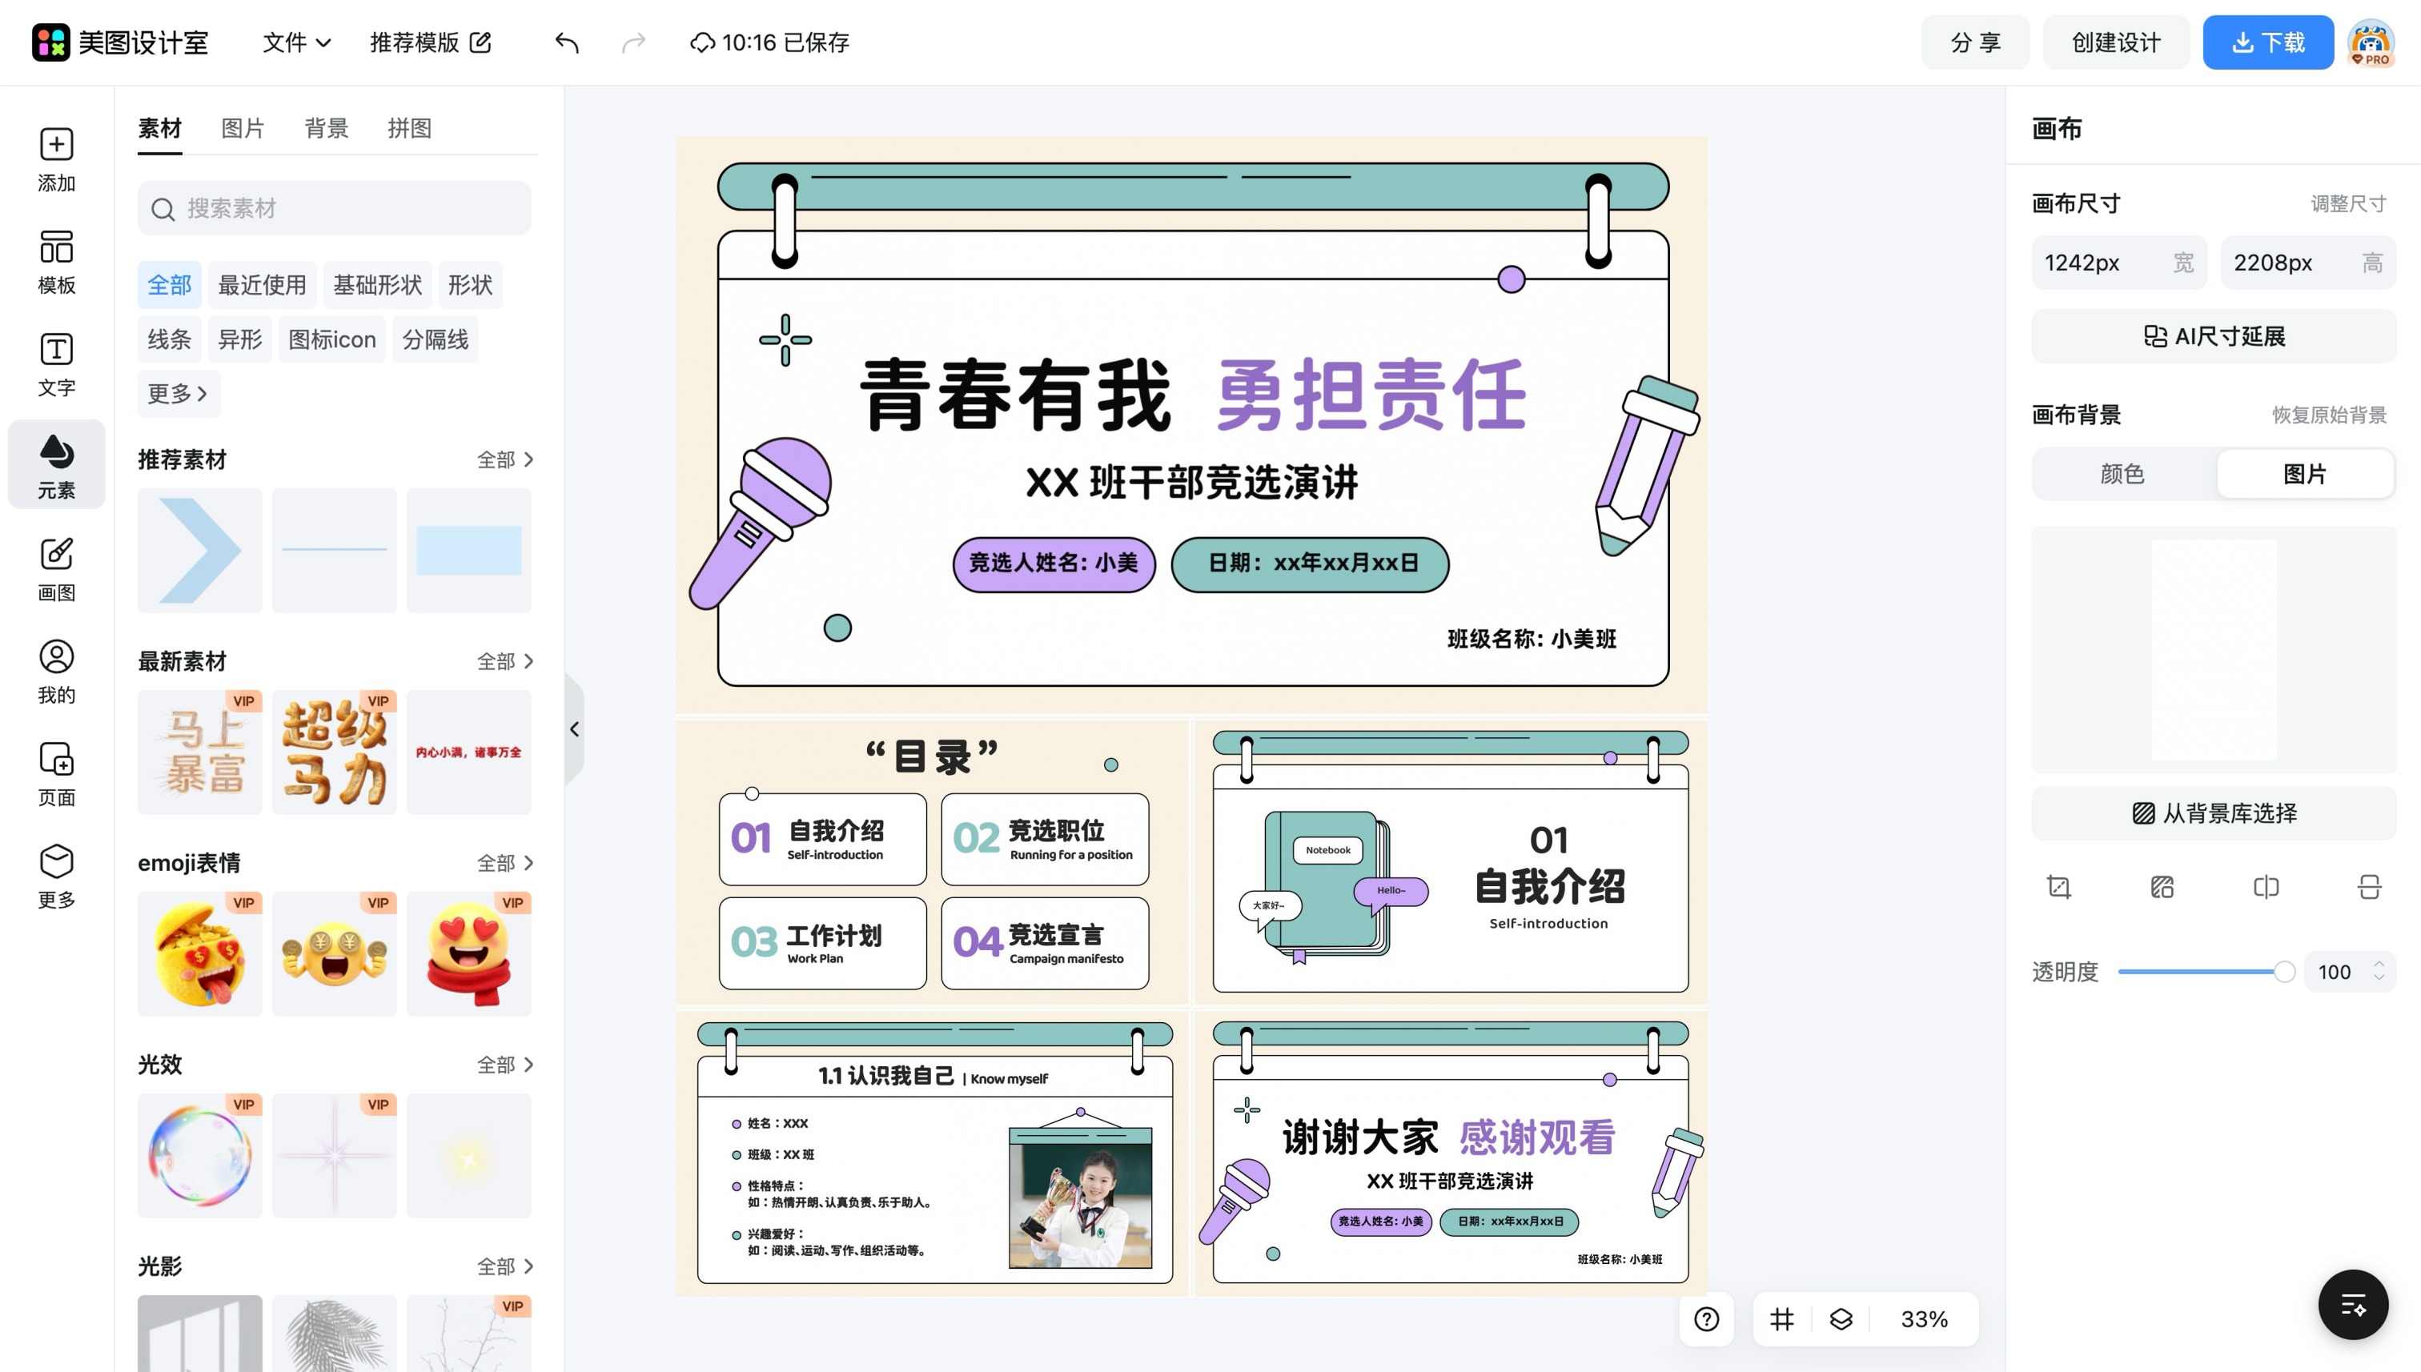Expand 全部 for 光影 section
The width and height of the screenshot is (2421, 1372).
click(505, 1266)
